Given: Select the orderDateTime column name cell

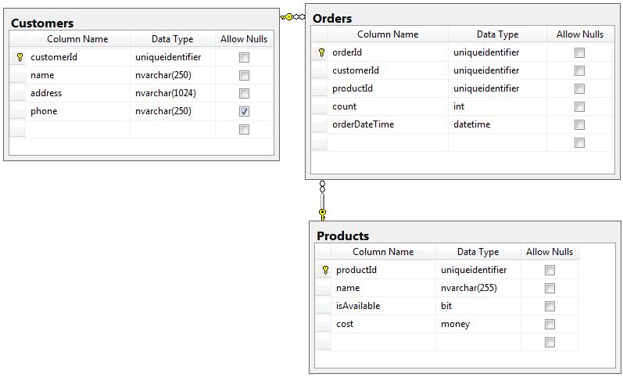Looking at the screenshot, I should pyautogui.click(x=388, y=124).
